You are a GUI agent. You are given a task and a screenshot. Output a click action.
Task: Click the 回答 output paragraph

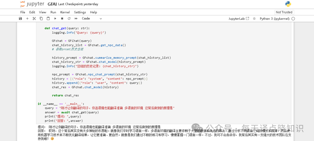(164, 135)
